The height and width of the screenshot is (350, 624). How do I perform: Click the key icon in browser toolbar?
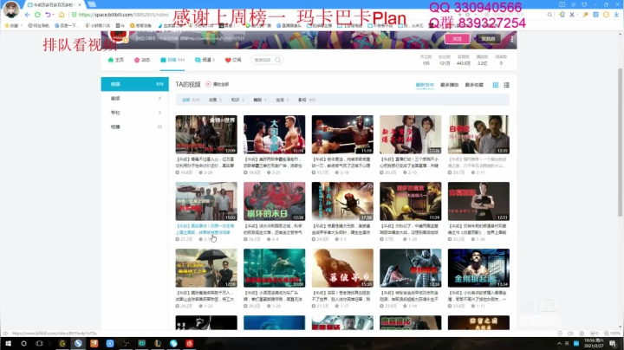point(585,15)
